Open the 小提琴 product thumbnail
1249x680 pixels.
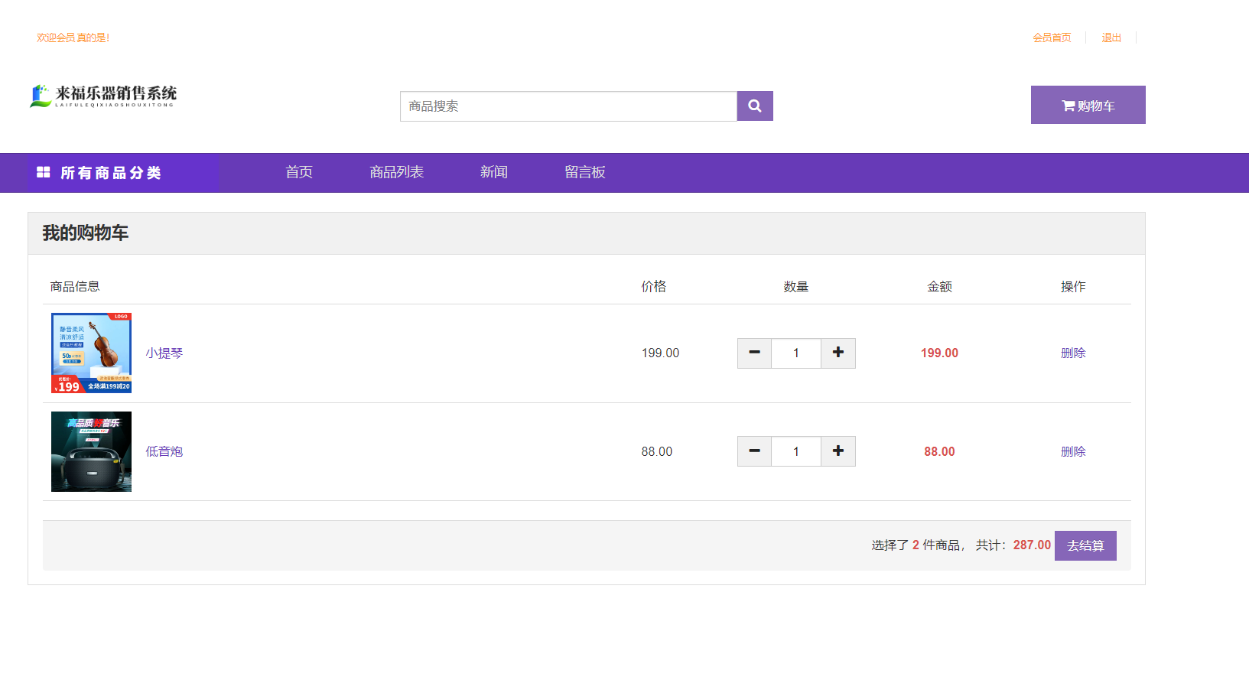click(92, 353)
